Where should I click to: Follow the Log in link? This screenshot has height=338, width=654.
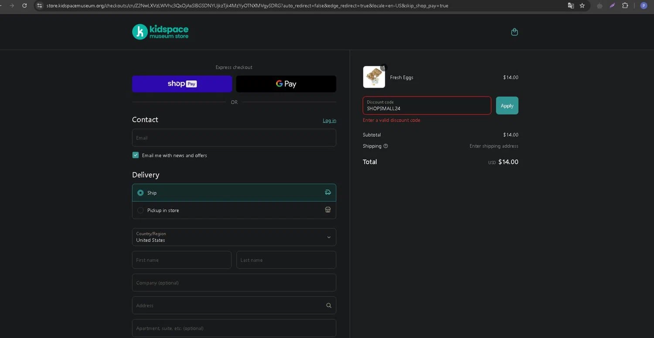pyautogui.click(x=329, y=121)
